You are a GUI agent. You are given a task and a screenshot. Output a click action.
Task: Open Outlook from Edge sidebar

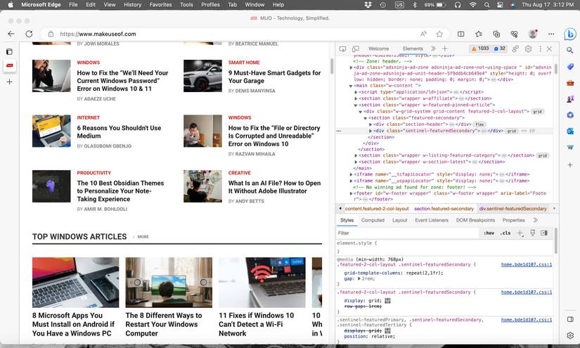coord(570,131)
